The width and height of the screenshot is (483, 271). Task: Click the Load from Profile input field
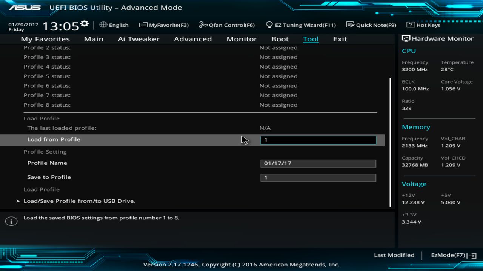pos(318,140)
